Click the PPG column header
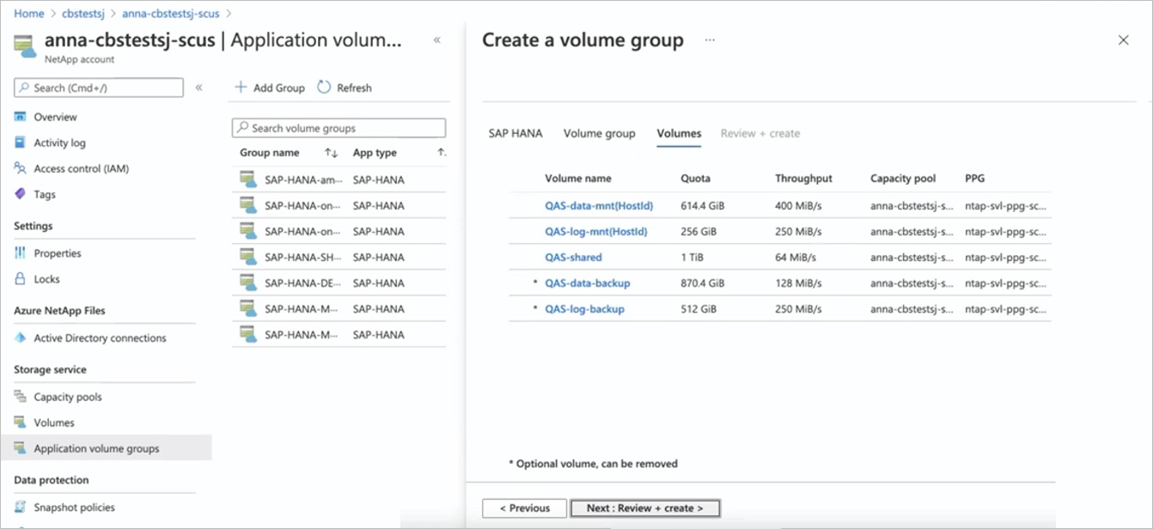 (975, 179)
